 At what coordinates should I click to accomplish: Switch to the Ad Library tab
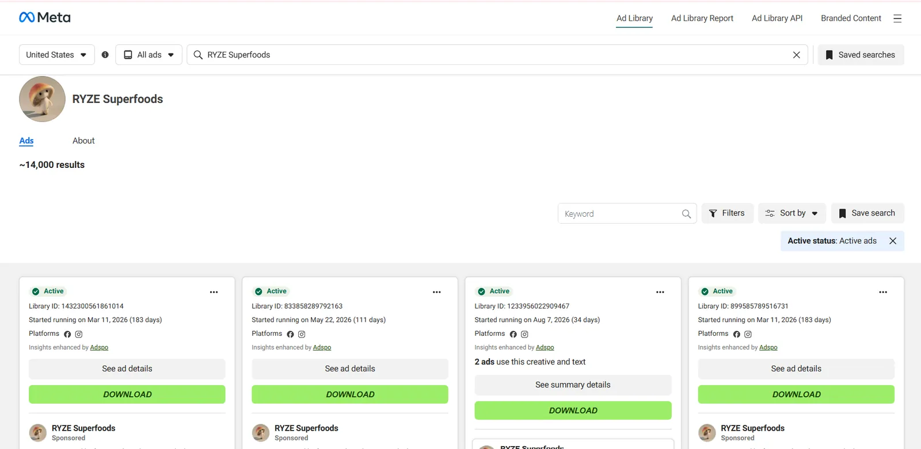pos(634,18)
